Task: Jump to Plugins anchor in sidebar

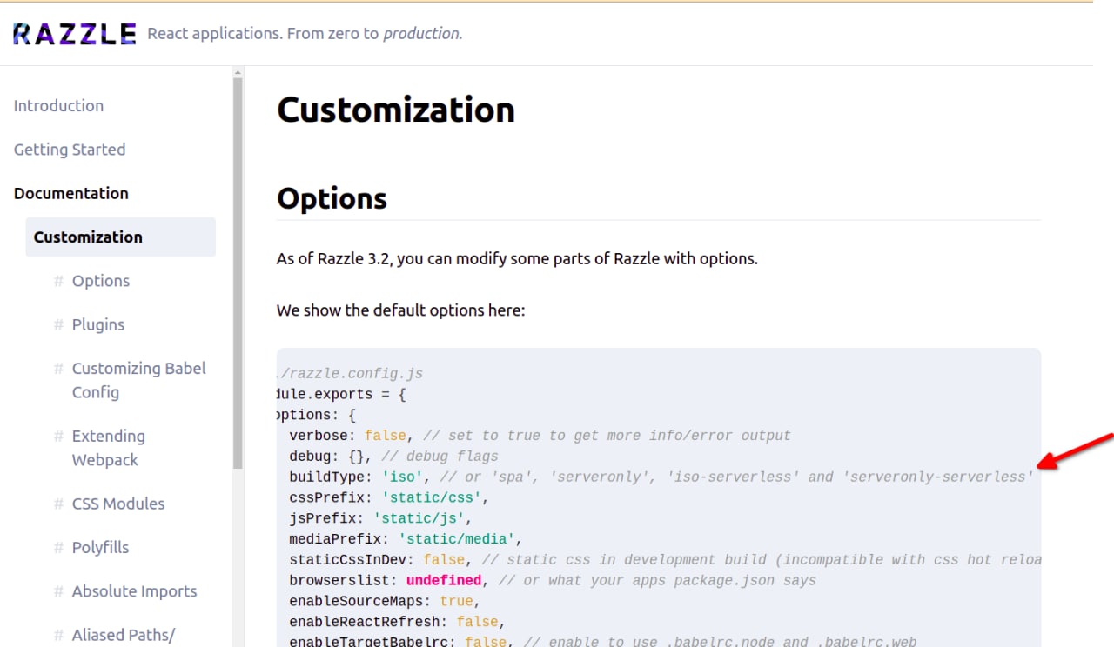Action: (x=98, y=324)
